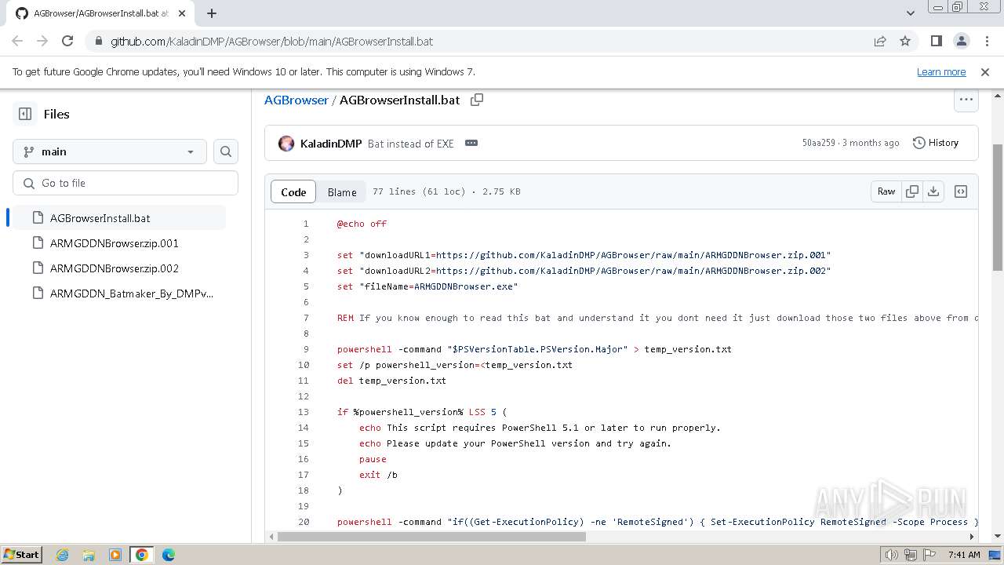Copy file path icon next to filename
This screenshot has height=565, width=1004.
[477, 100]
